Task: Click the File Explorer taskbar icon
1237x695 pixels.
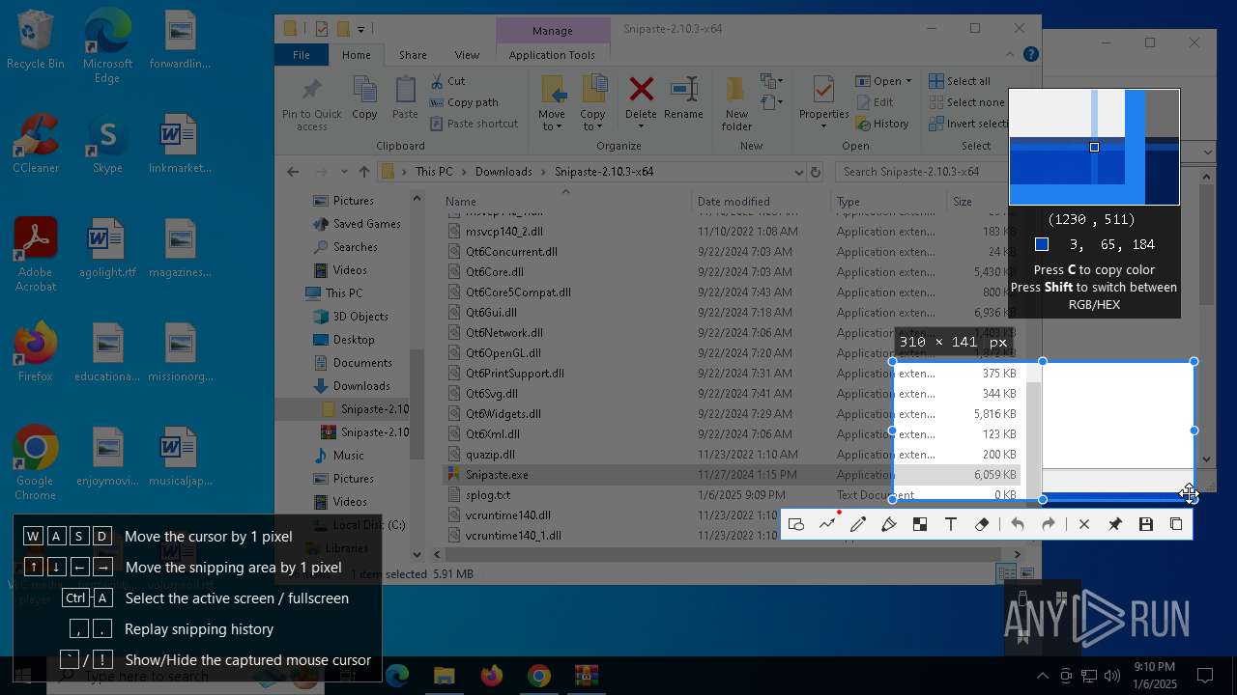Action: coord(445,675)
